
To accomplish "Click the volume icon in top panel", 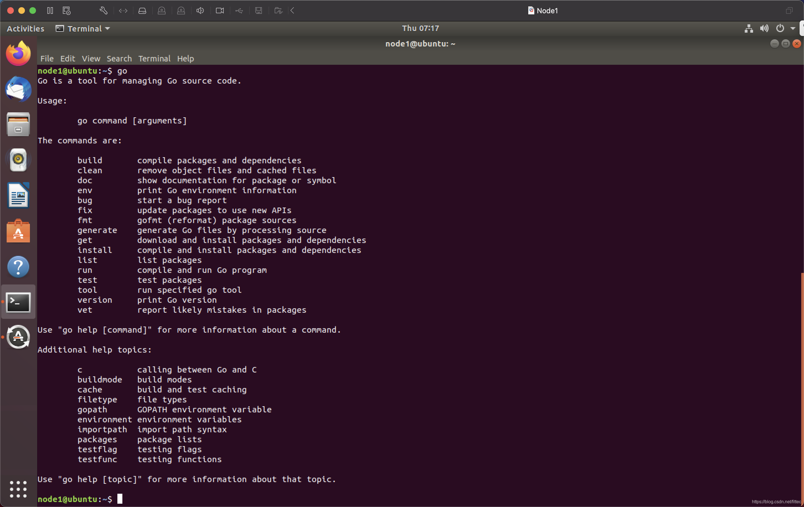I will click(x=764, y=29).
